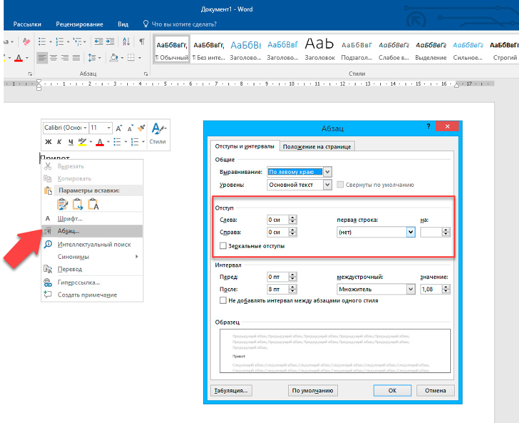
Task: Click the numbered list icon in ribbon
Action: click(60, 42)
